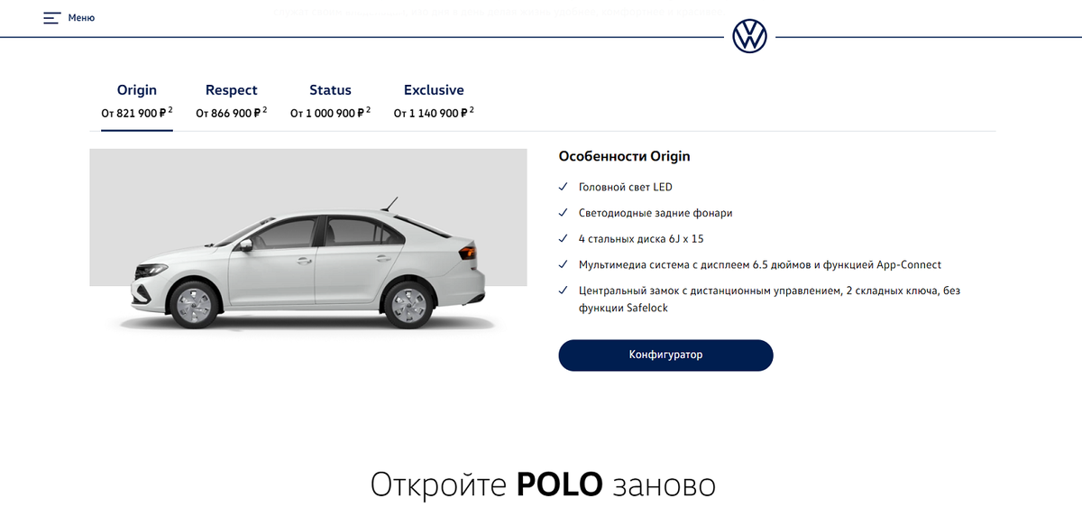Click the От 866 900 ₽ price
Screen dimensions: 1082x517
[227, 114]
